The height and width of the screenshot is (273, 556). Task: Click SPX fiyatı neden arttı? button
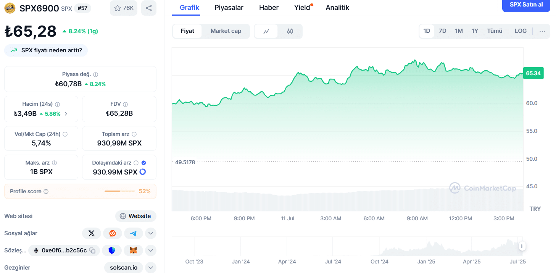[x=46, y=50]
